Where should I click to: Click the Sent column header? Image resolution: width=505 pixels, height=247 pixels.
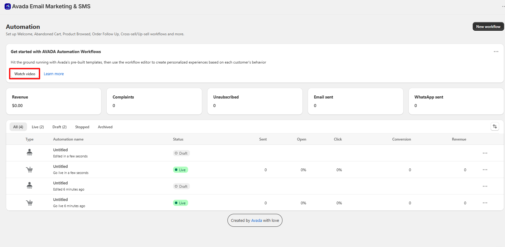pos(263,139)
